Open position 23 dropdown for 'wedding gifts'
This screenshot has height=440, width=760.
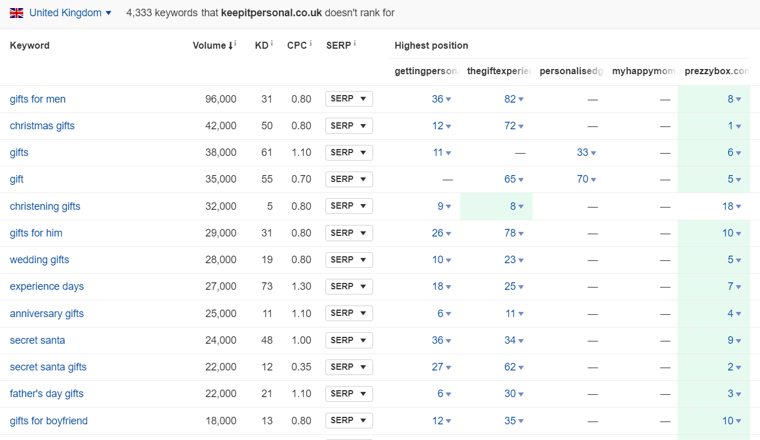tap(514, 260)
